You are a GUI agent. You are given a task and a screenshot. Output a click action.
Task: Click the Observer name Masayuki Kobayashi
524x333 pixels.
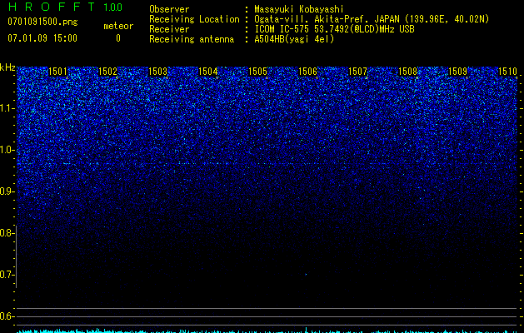pyautogui.click(x=299, y=9)
